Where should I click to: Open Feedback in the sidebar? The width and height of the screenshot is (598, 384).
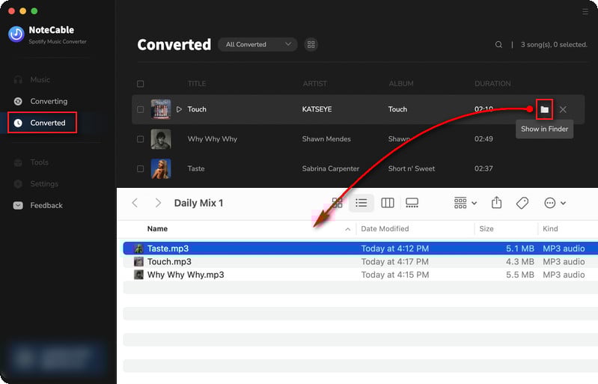click(x=37, y=205)
